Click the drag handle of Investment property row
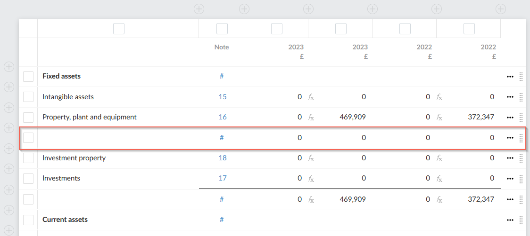 tap(521, 158)
